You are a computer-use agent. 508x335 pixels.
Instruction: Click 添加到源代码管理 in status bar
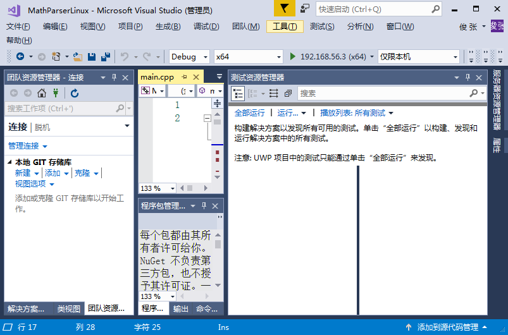pos(448,327)
